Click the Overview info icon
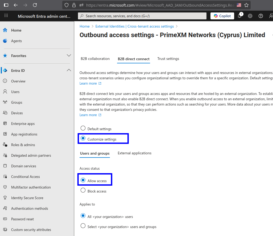 pos(5,81)
